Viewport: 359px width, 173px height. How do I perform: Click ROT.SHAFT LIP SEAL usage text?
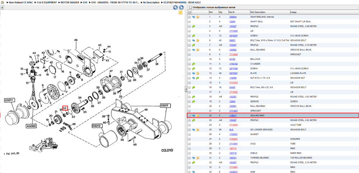coord(300,22)
